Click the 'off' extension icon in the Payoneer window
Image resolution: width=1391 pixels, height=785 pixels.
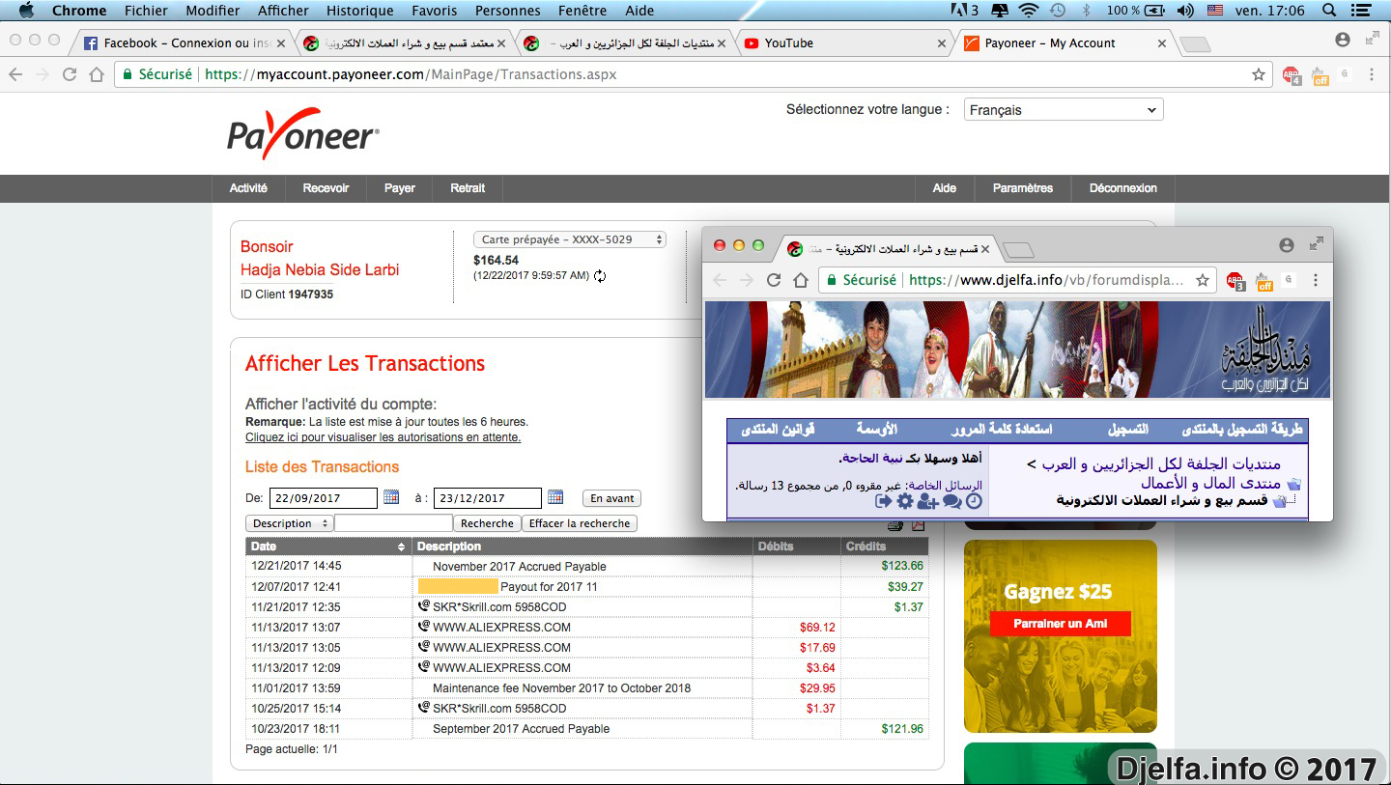click(x=1320, y=75)
